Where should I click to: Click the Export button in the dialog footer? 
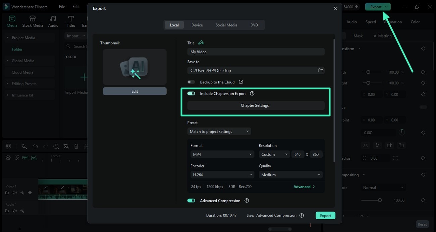pyautogui.click(x=325, y=216)
